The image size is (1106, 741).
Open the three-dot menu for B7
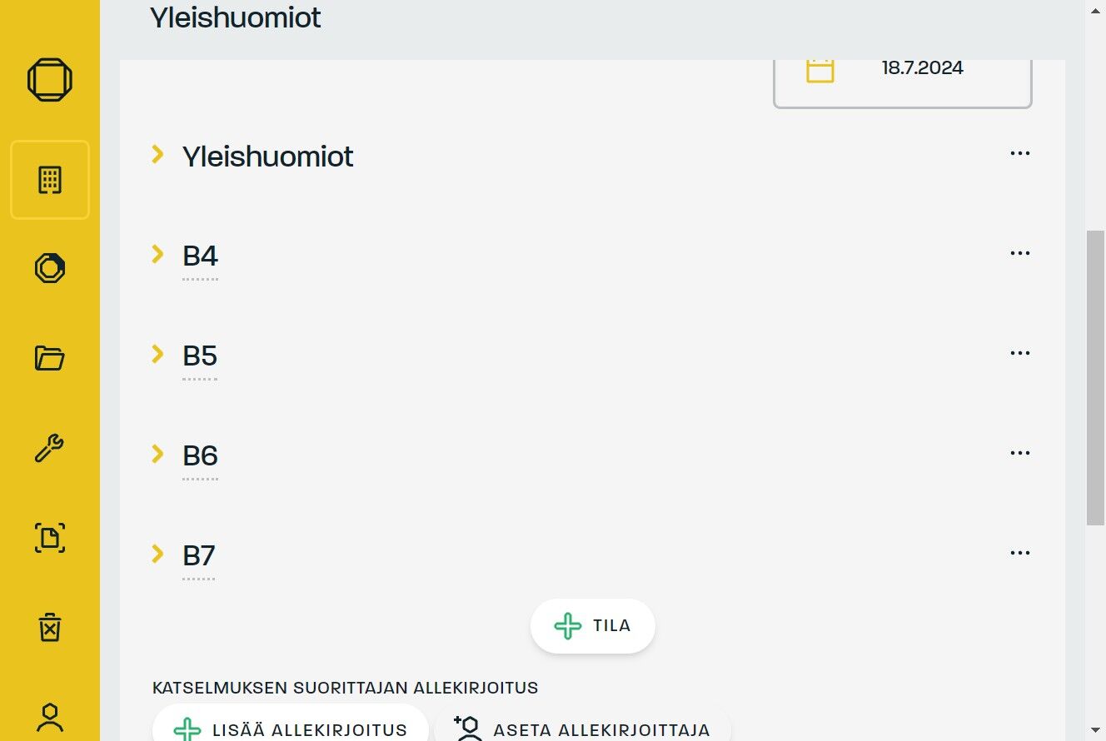coord(1019,553)
